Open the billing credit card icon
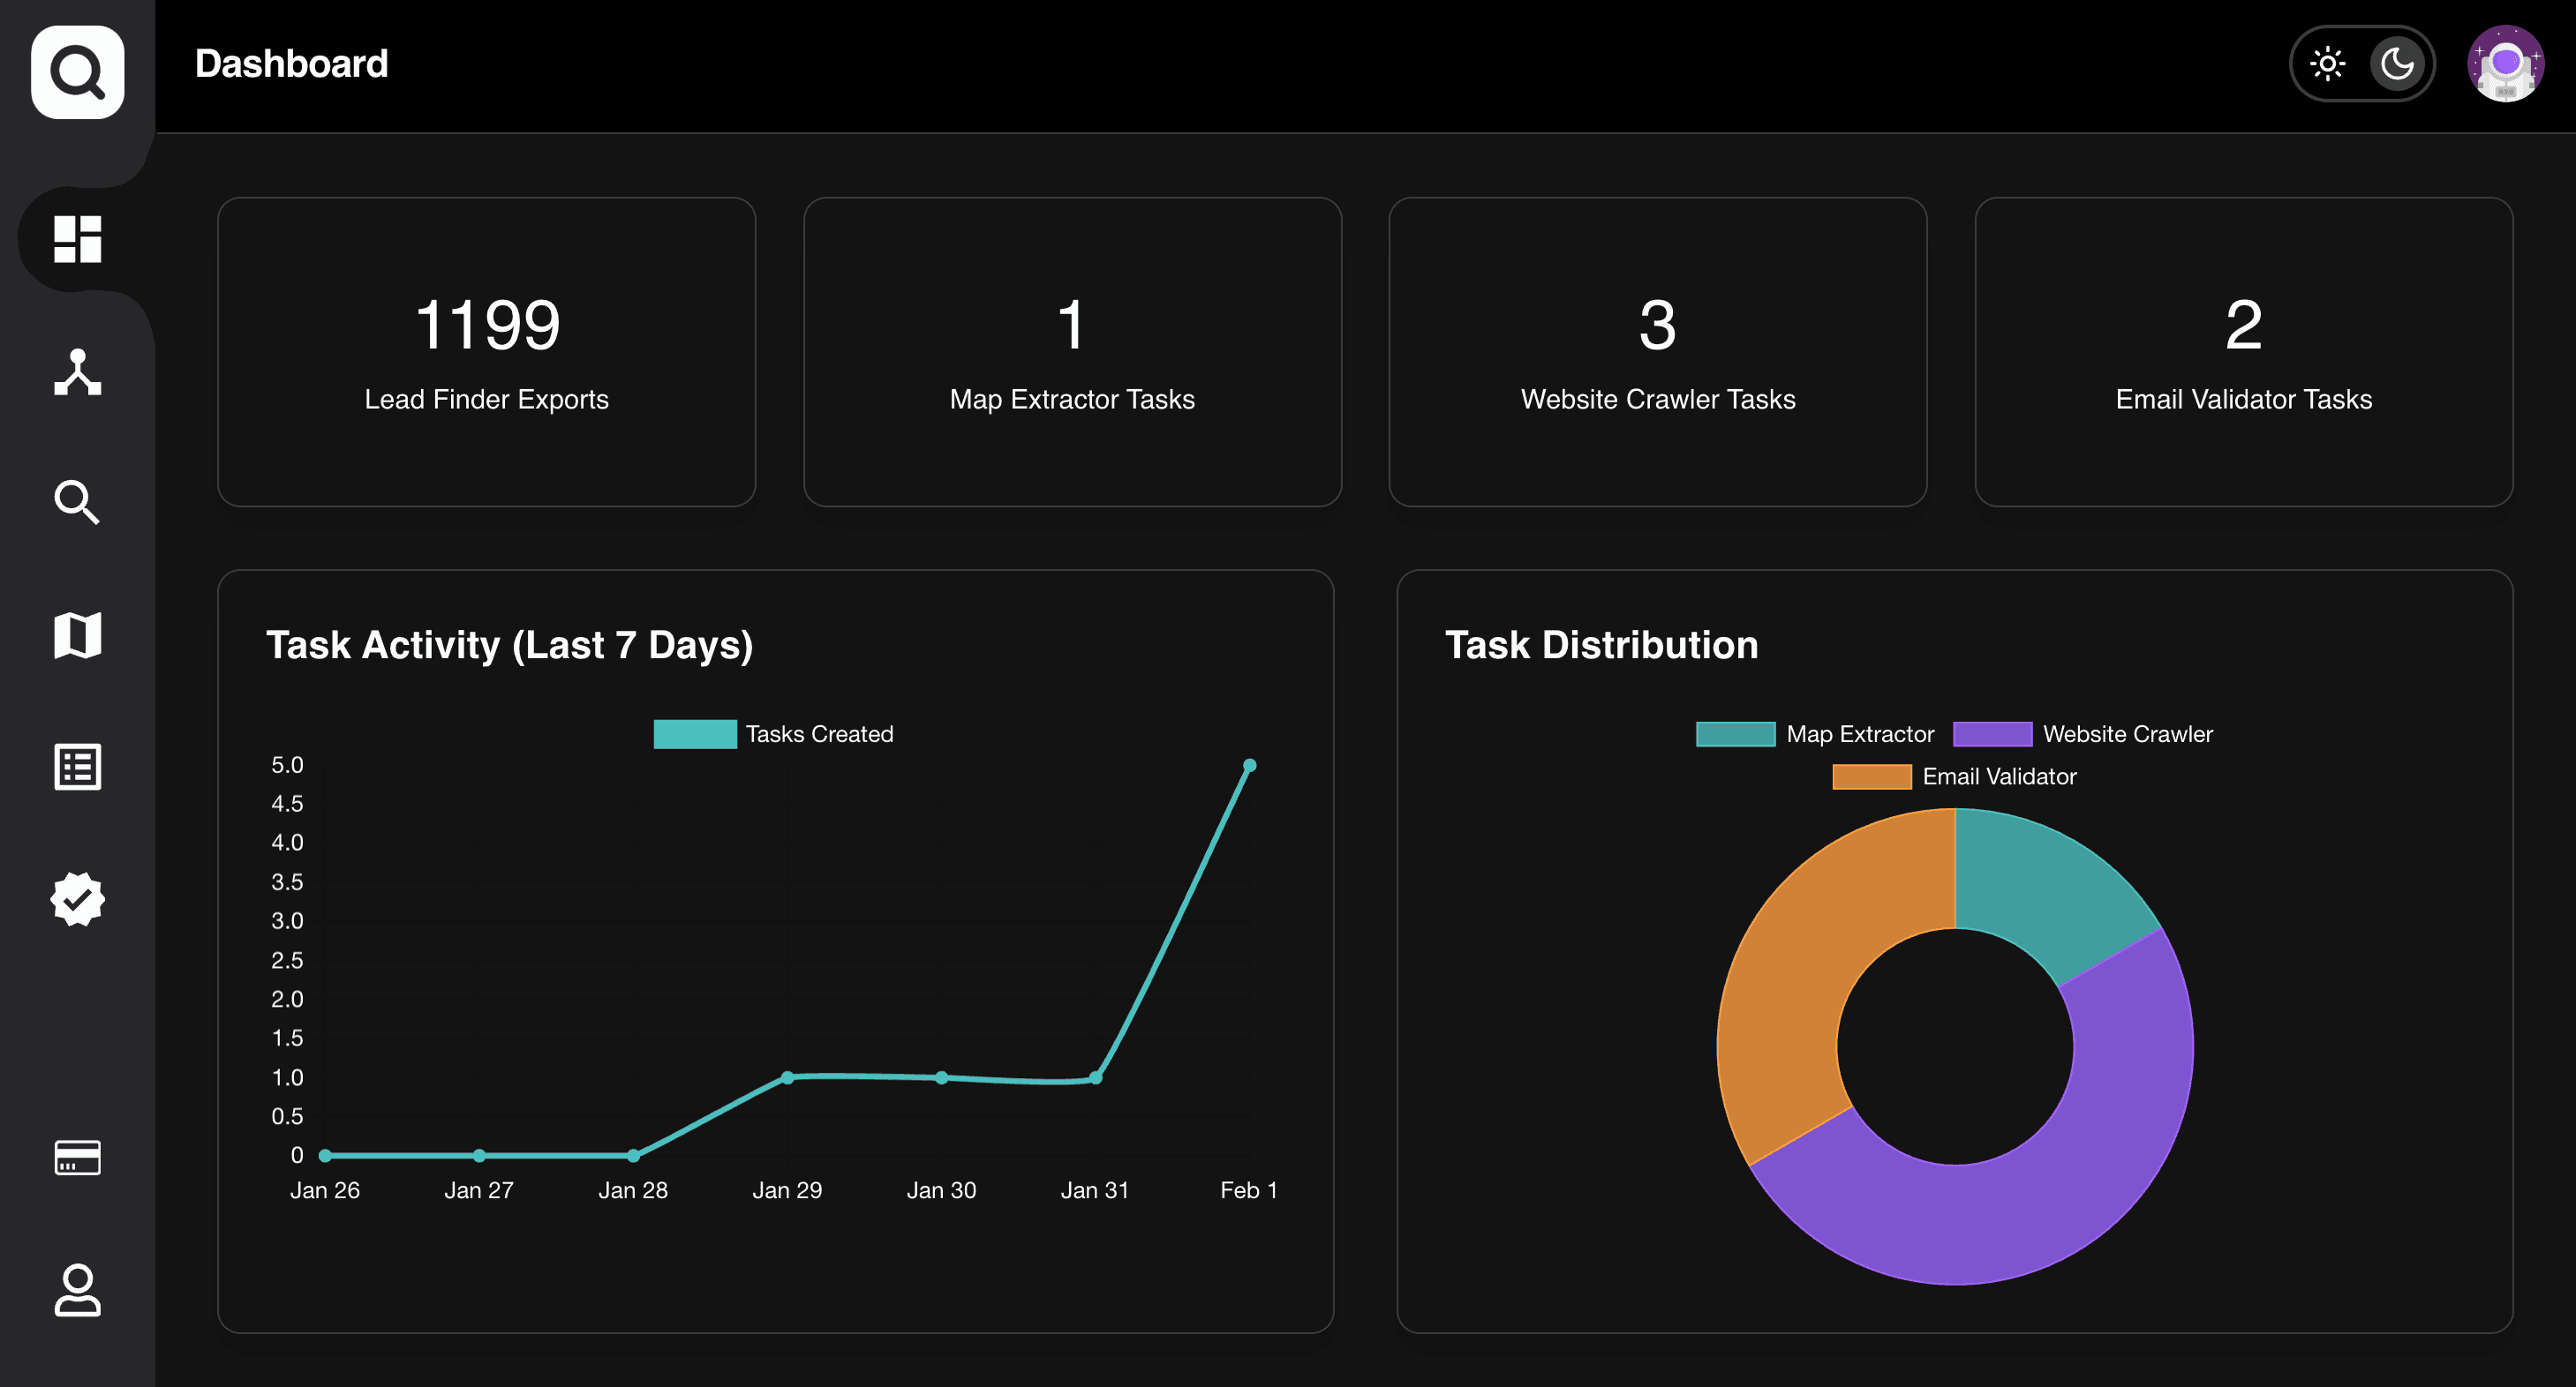 [x=78, y=1158]
